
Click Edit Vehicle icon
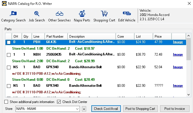pyautogui.click(x=127, y=17)
